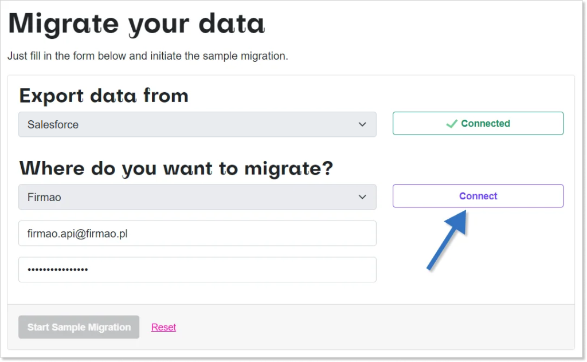Viewport: 587px width, 362px height.
Task: Click the green Connected status button
Action: [x=478, y=123]
